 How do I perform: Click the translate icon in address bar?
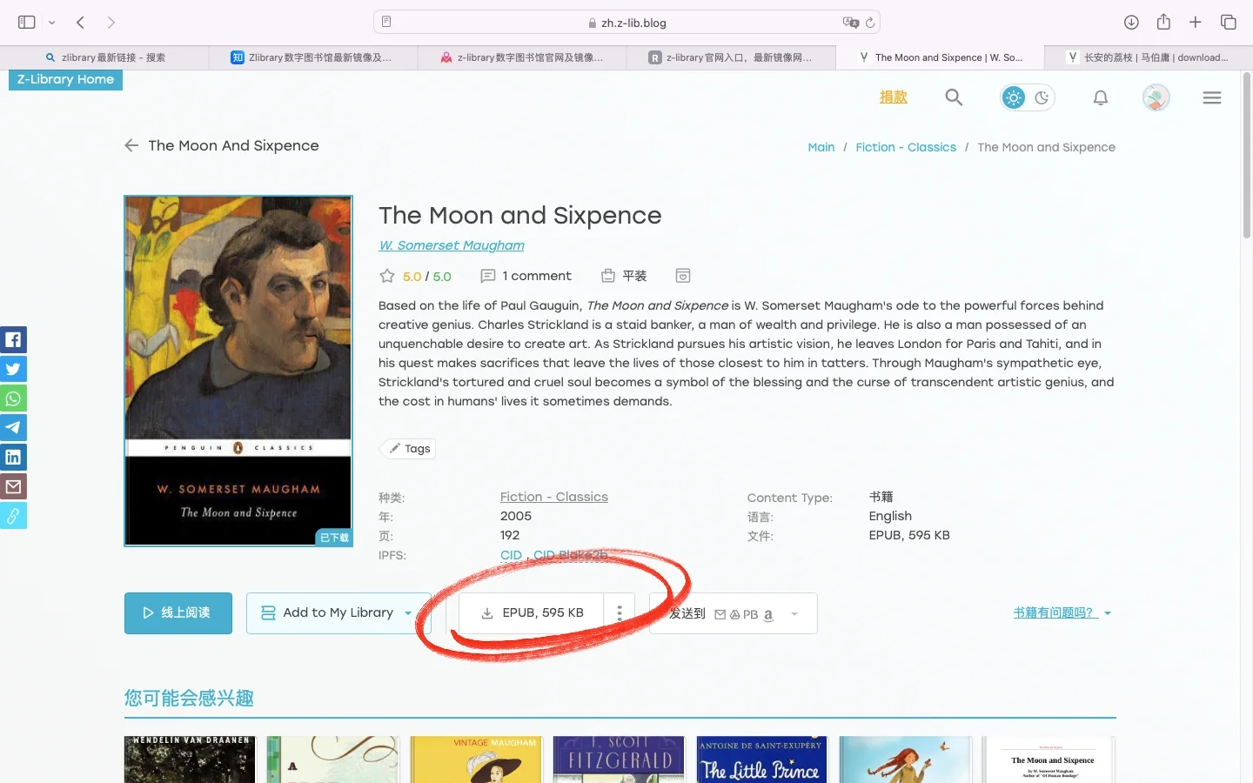pos(850,23)
